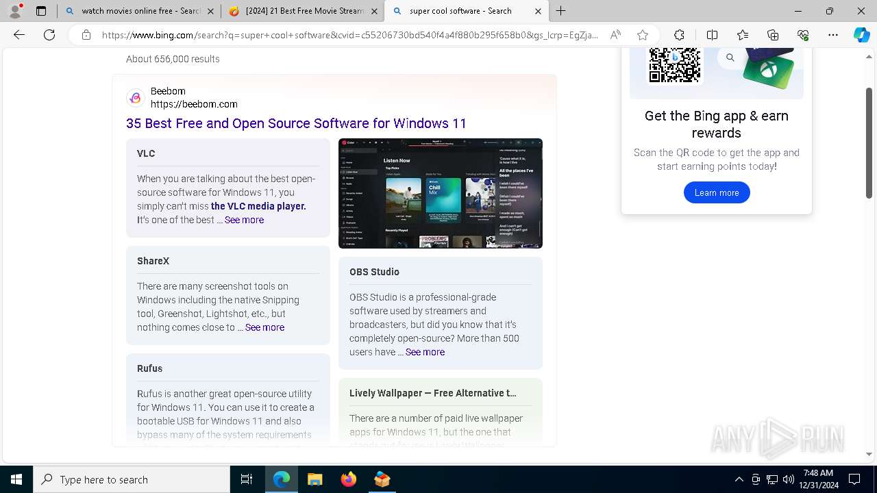Open the tab actions menu icon

(41, 11)
